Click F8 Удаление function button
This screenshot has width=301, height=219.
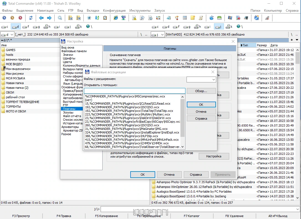click(234, 216)
